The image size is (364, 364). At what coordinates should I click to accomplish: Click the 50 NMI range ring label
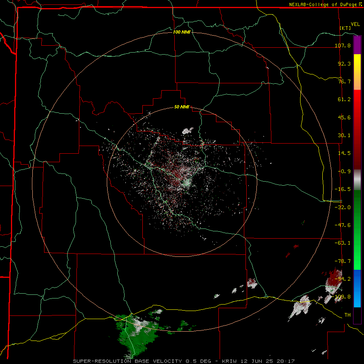182,107
